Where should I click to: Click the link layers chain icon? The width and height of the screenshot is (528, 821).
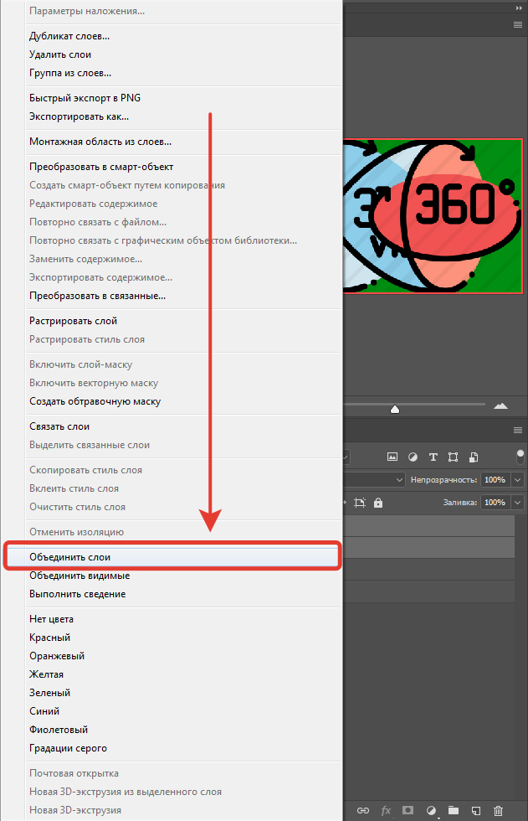tap(363, 811)
